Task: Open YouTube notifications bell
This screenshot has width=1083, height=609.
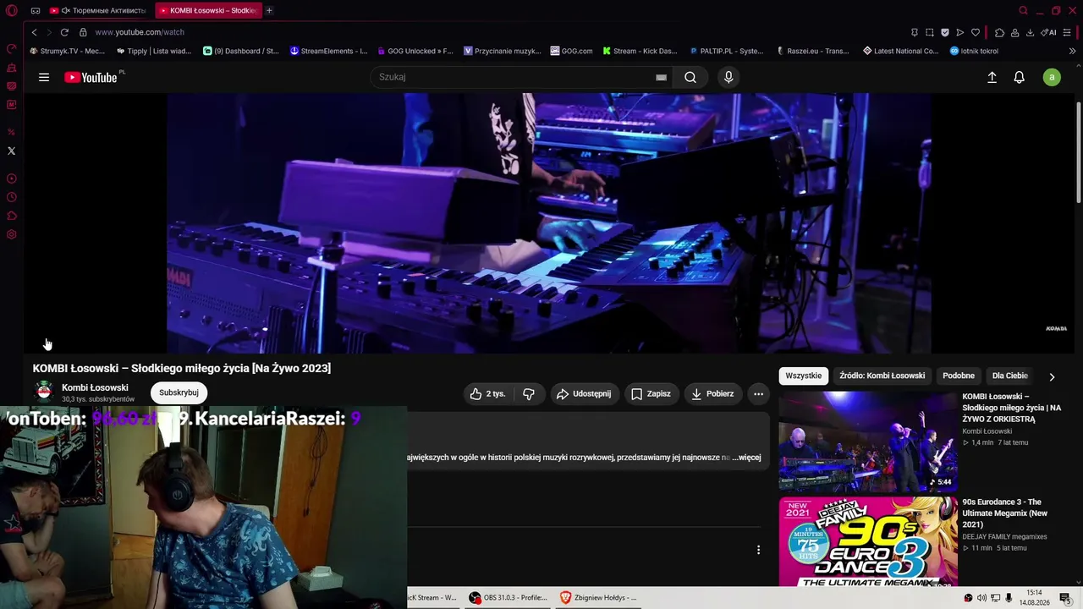Action: pyautogui.click(x=1020, y=77)
